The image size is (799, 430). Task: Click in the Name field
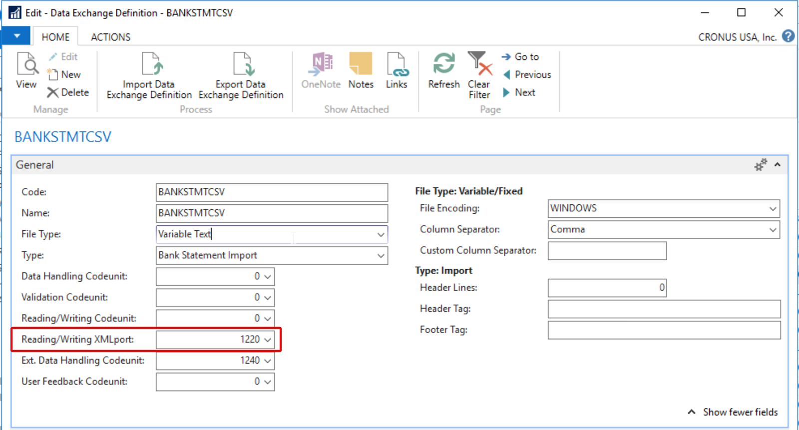click(x=272, y=213)
